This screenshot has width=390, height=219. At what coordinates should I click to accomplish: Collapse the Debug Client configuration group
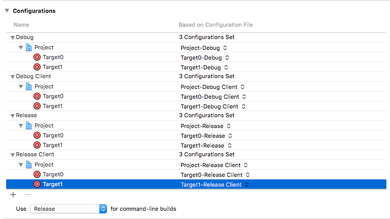click(12, 77)
